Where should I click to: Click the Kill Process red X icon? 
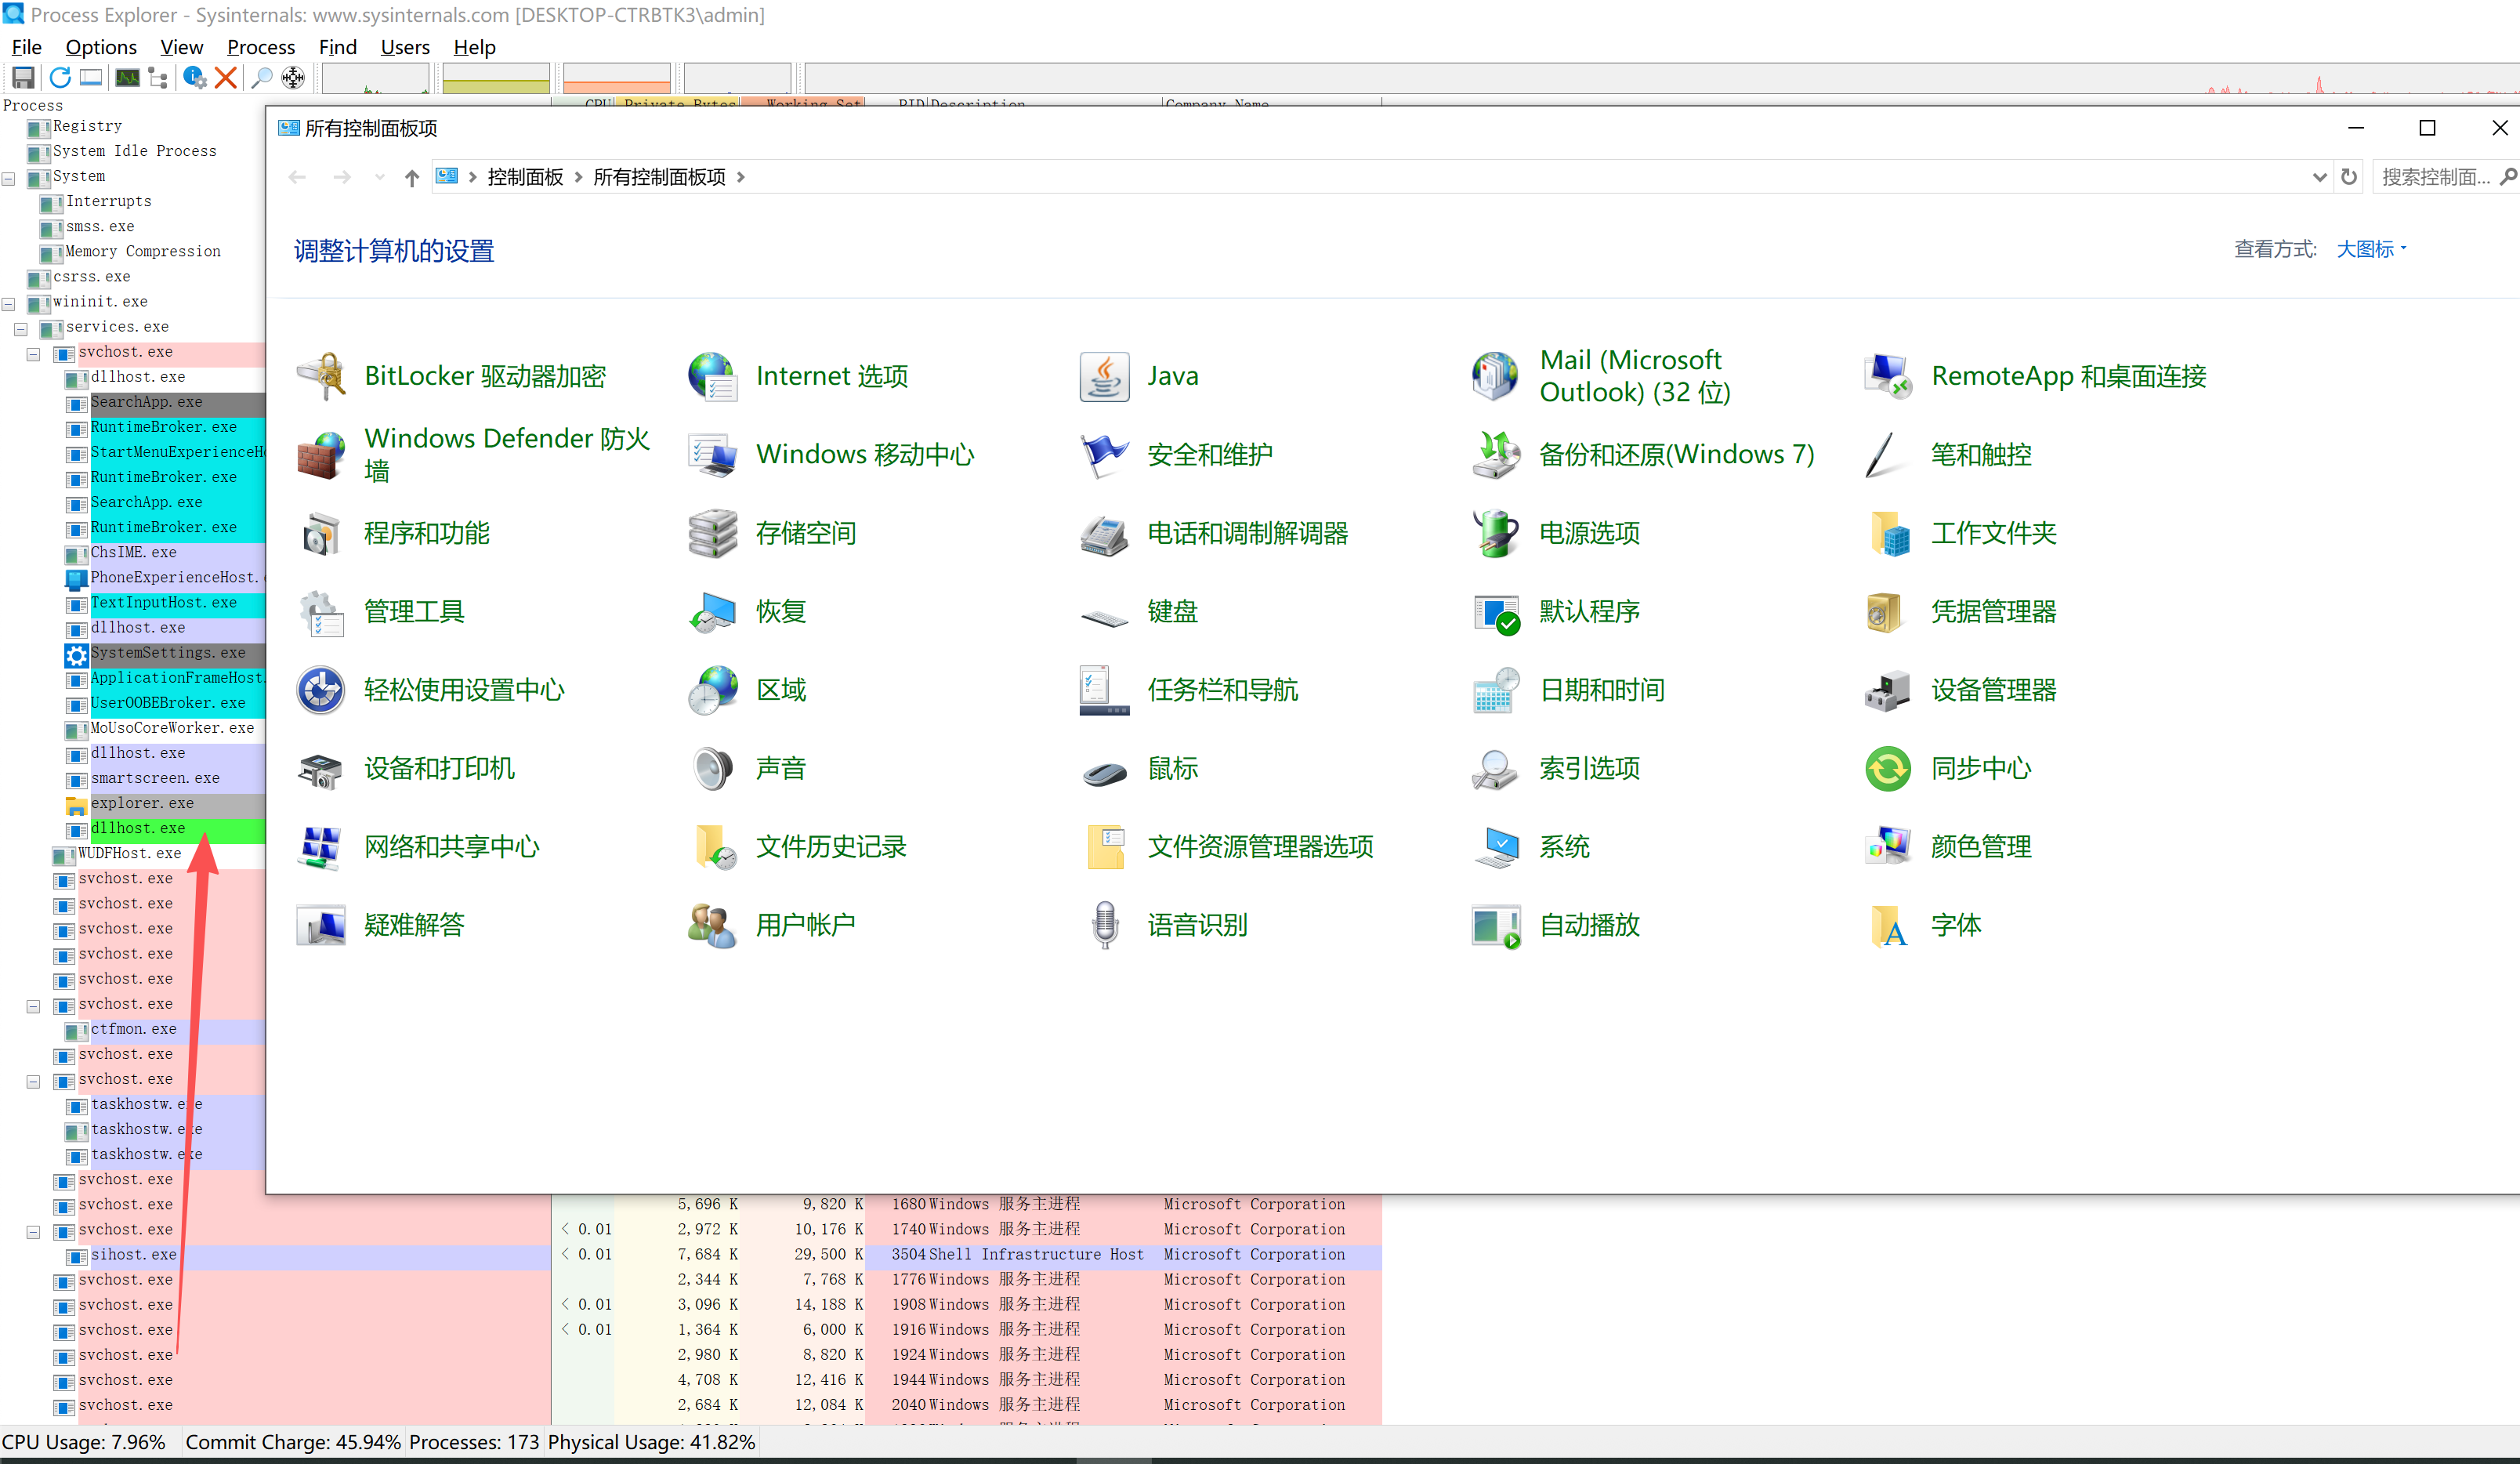226,78
